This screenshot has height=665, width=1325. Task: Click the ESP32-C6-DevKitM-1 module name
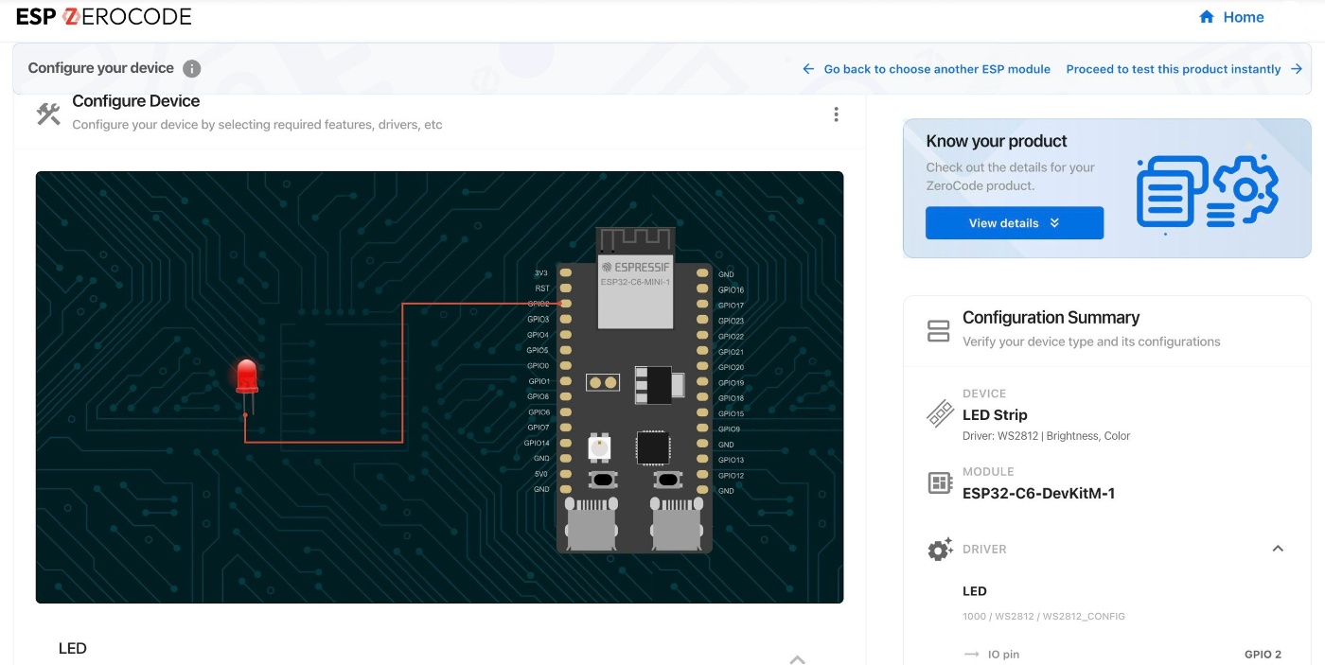pyautogui.click(x=1038, y=493)
